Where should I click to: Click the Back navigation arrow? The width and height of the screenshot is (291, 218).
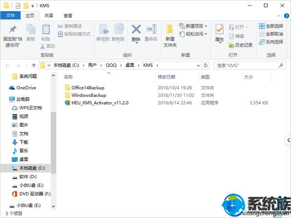(7, 65)
